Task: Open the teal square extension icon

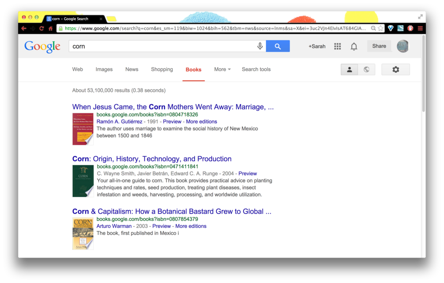Action: point(400,28)
